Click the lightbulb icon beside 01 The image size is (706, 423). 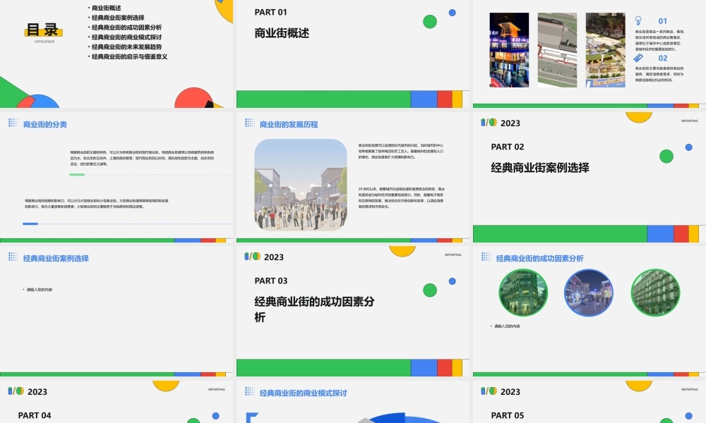(638, 20)
